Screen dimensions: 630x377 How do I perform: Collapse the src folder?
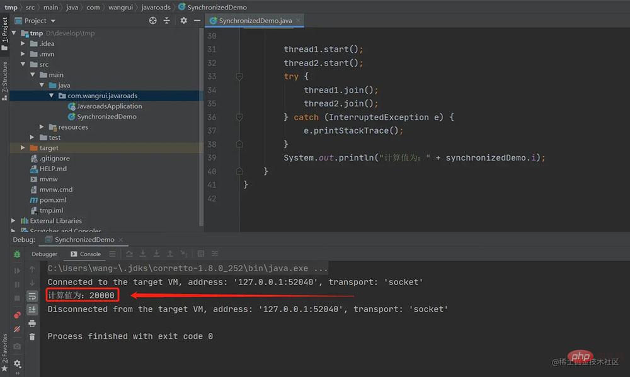[23, 64]
